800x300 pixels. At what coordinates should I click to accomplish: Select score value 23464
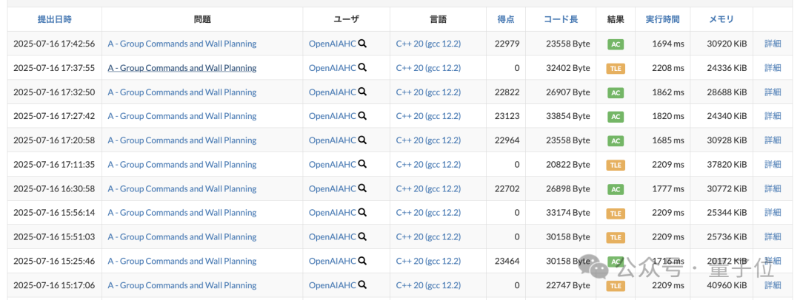tap(507, 261)
